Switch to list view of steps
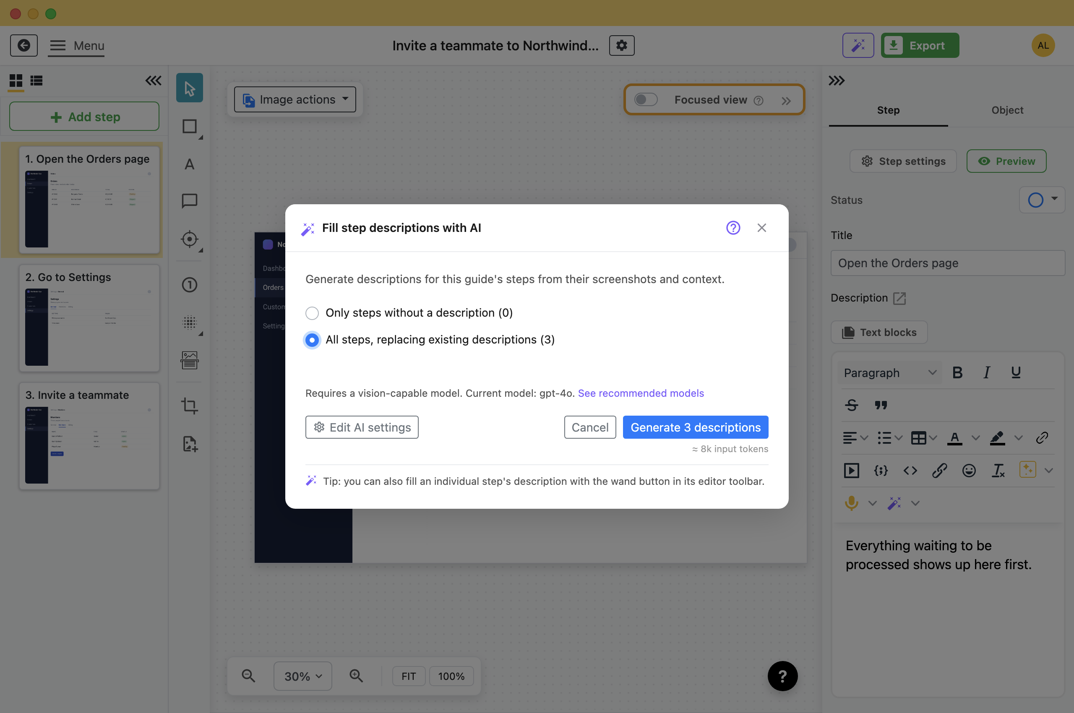Screen dimensions: 1074x713 tap(36, 81)
